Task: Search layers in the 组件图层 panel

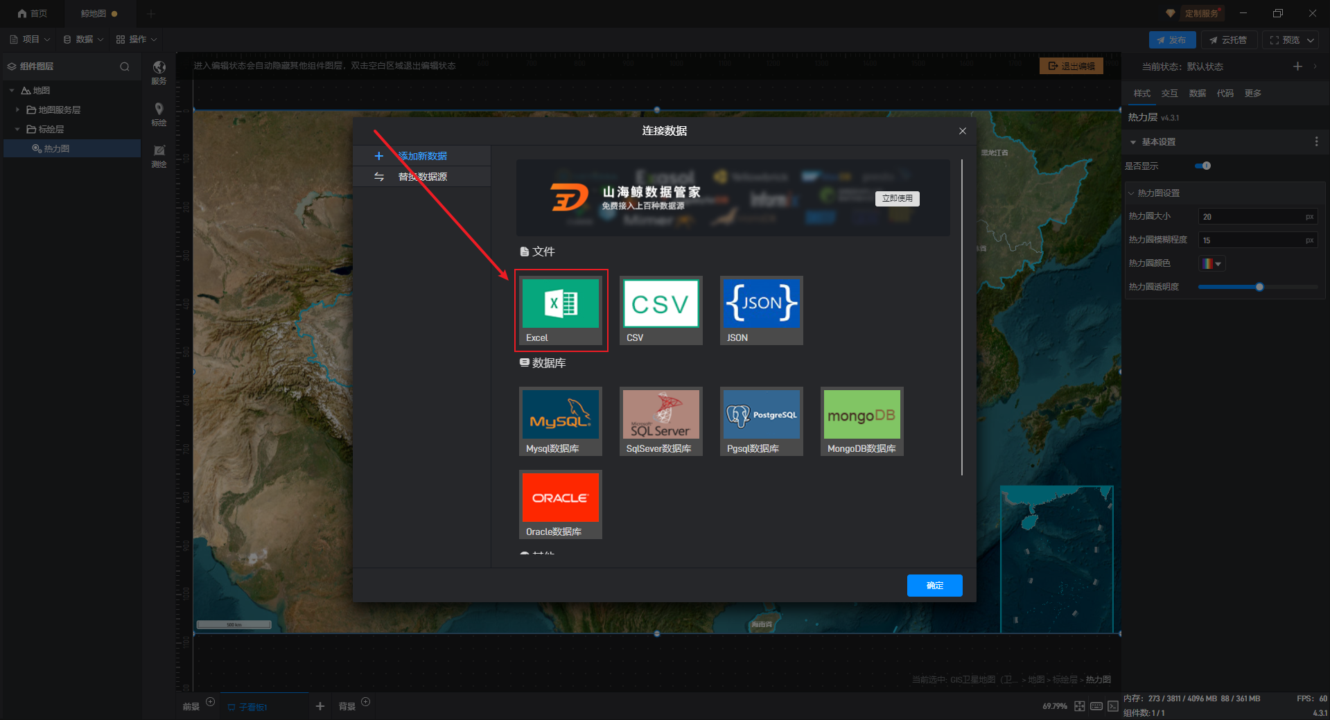Action: pos(125,67)
